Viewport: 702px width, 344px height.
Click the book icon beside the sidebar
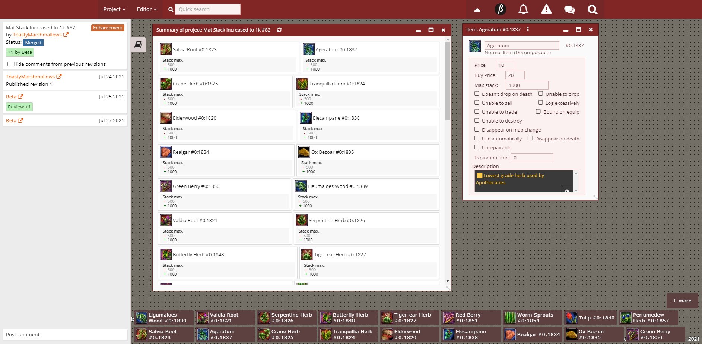click(x=138, y=45)
